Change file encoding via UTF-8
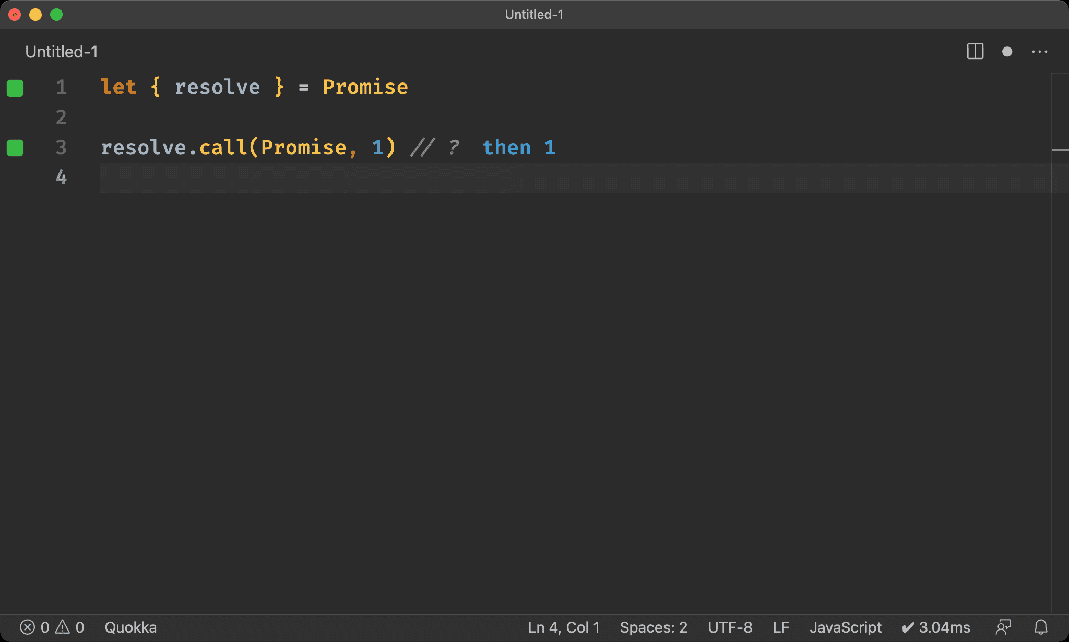The height and width of the screenshot is (642, 1069). click(730, 627)
